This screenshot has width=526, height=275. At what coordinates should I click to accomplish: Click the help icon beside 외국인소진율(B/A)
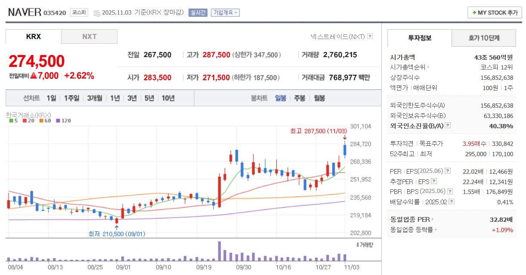click(447, 126)
